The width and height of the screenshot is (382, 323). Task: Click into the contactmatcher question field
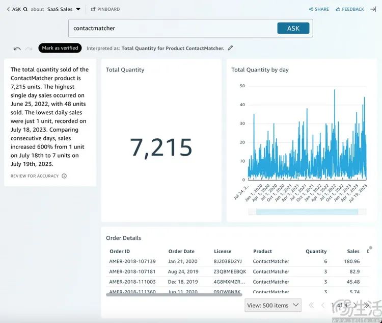173,29
